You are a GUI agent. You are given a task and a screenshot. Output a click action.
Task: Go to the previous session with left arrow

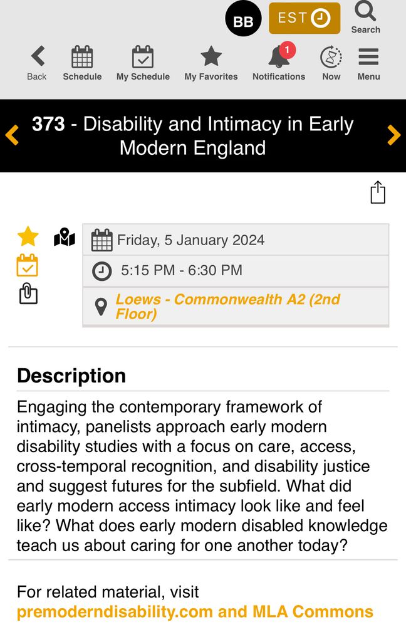point(11,134)
